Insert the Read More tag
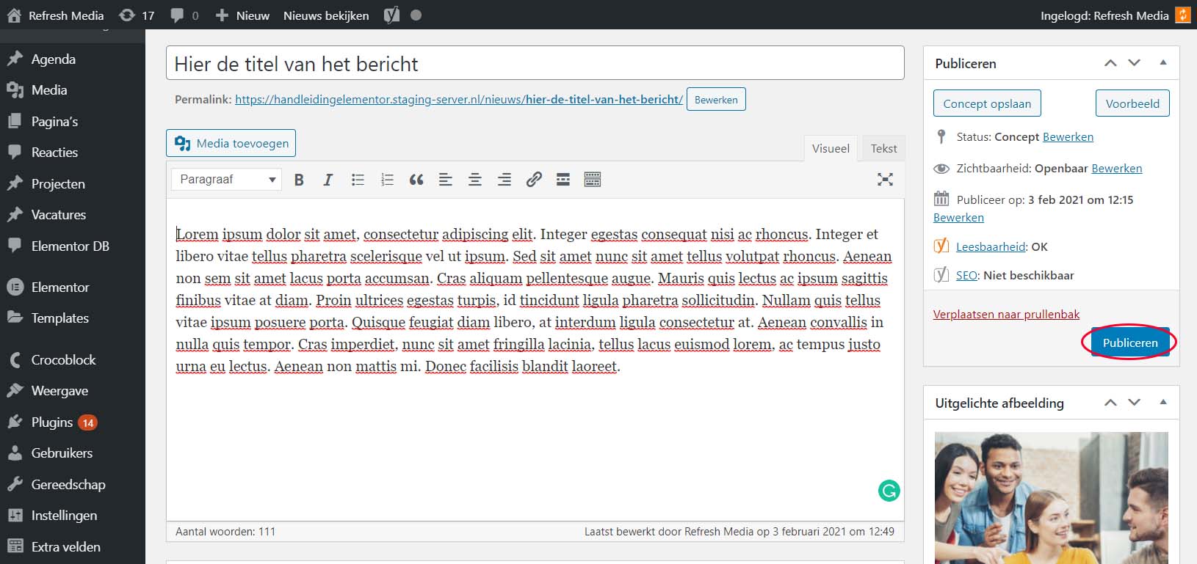 point(563,180)
